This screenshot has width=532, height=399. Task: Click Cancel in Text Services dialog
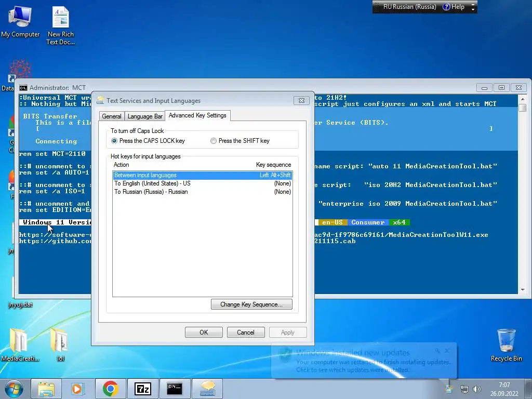pos(246,332)
